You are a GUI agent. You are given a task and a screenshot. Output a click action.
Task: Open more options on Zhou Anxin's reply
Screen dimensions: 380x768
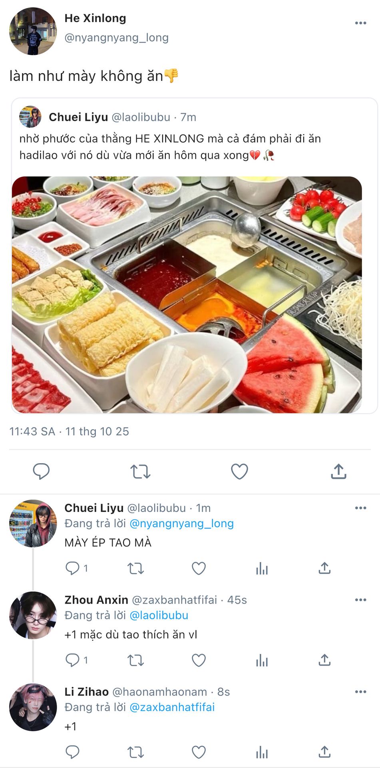(360, 600)
